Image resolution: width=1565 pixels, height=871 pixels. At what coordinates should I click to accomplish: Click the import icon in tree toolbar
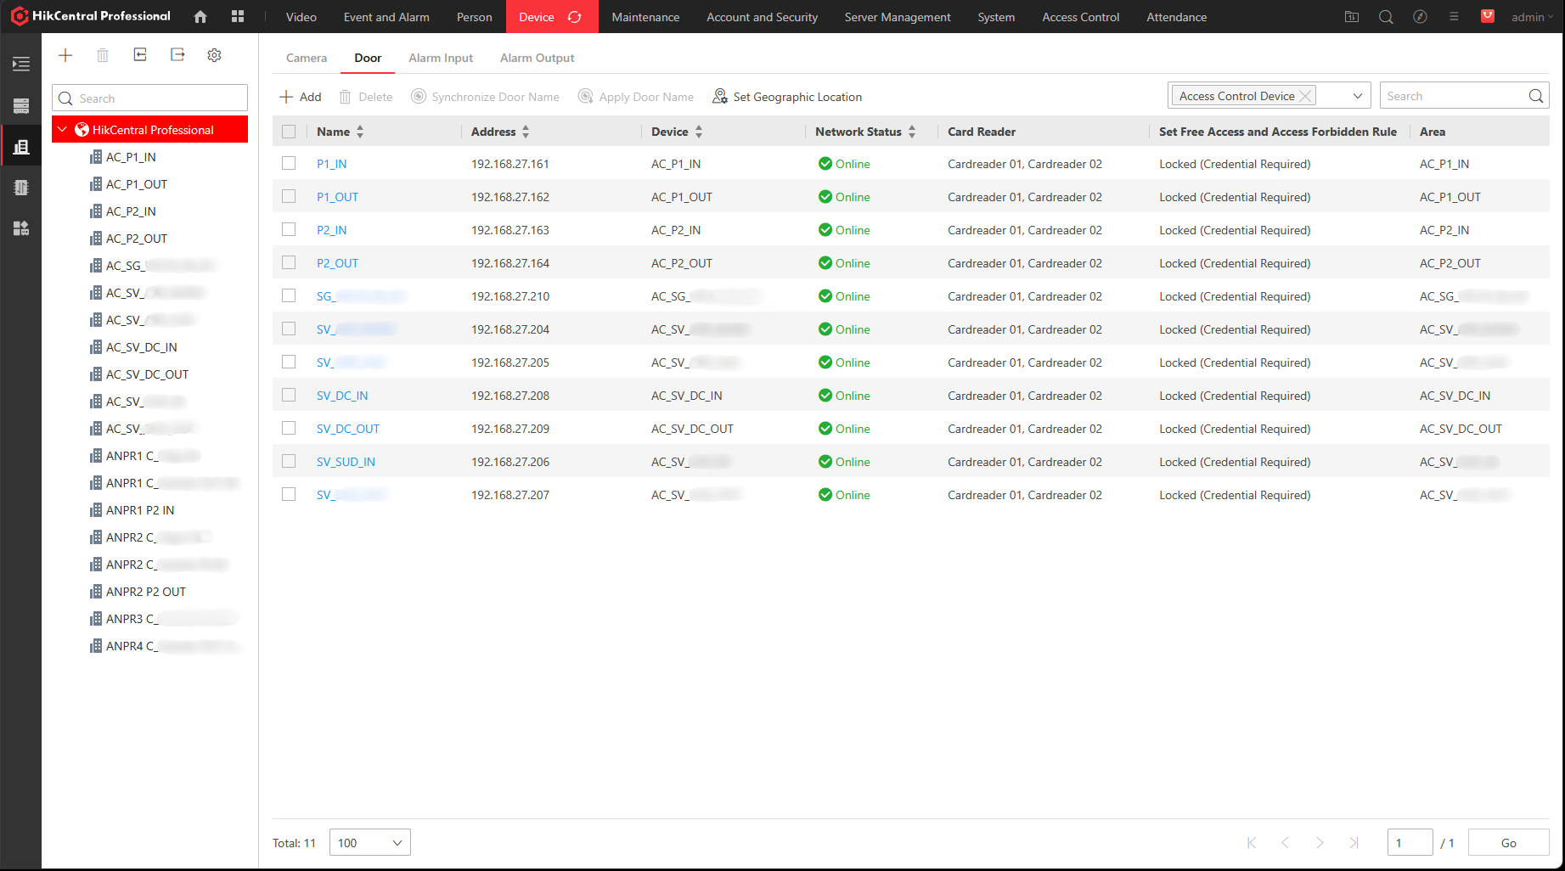click(x=140, y=55)
